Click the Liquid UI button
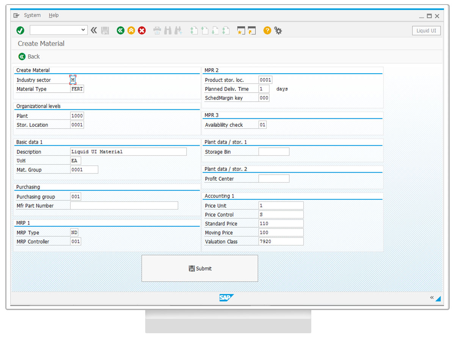 tap(426, 31)
